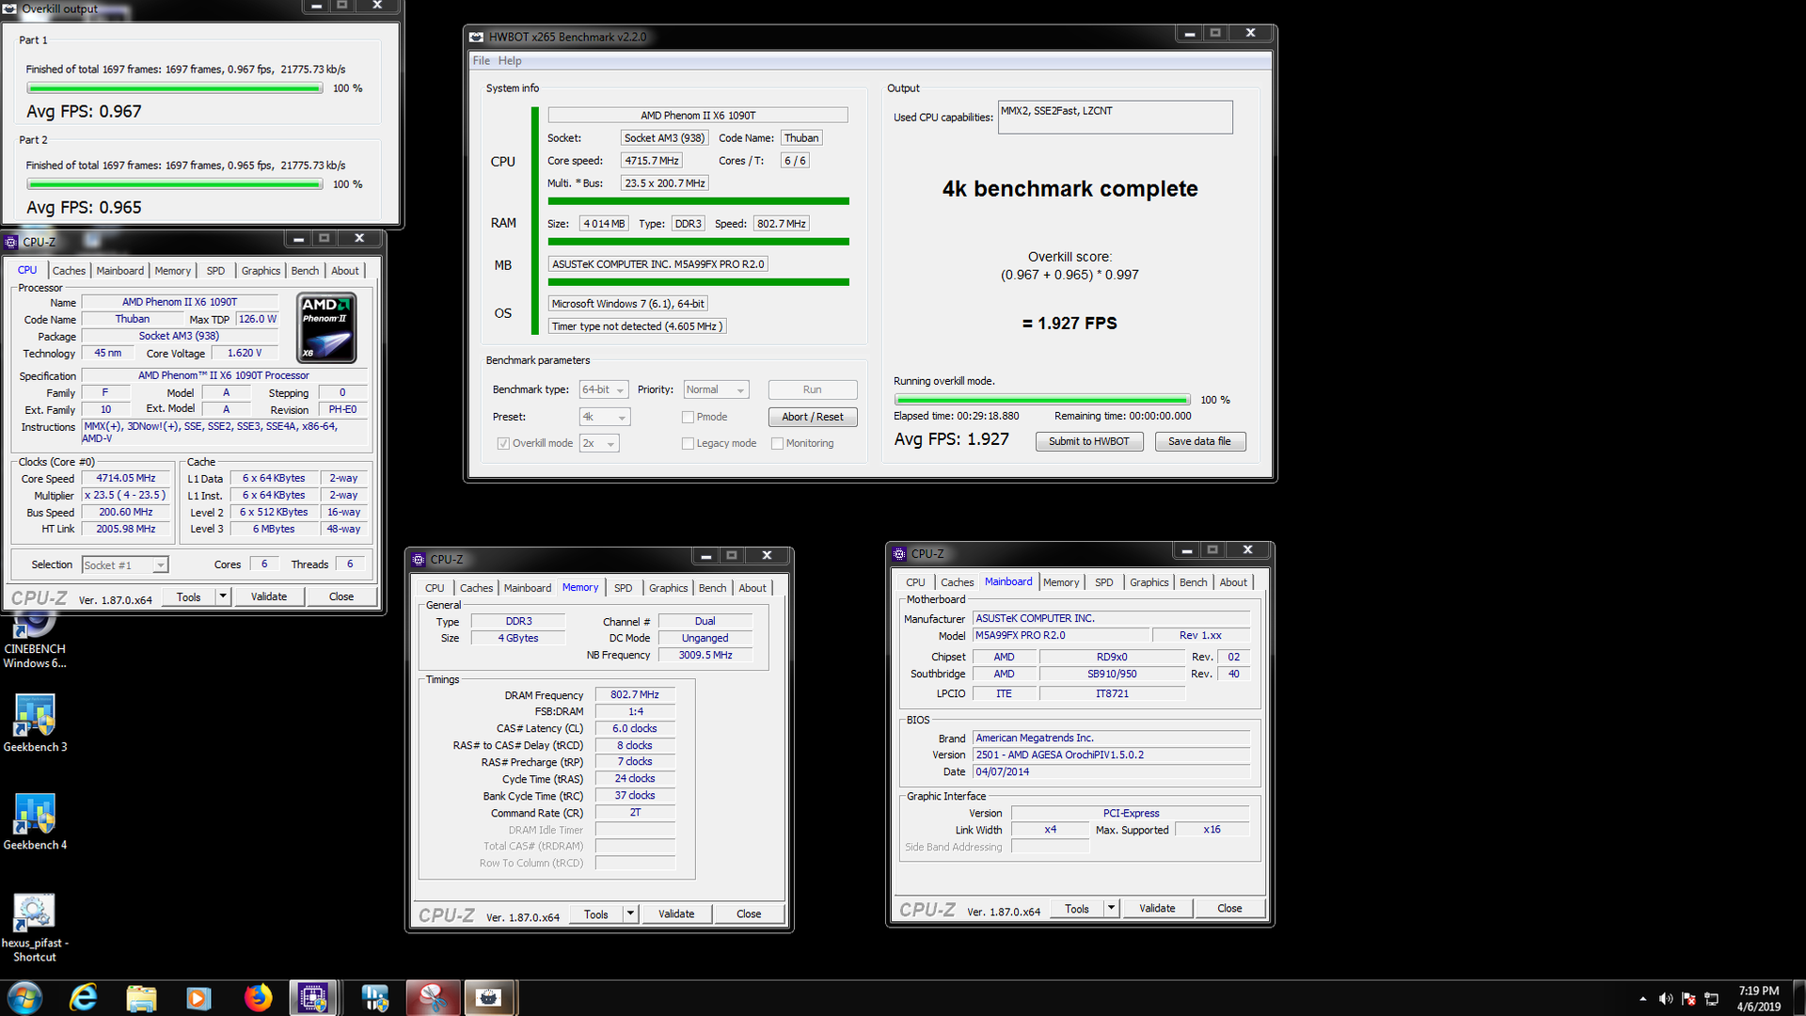Expand Tools arrow in CPU-Z Memory window

[x=630, y=913]
